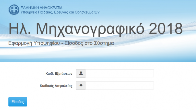Focus the Κωδ. Εξετάσεων input field

coord(120,73)
